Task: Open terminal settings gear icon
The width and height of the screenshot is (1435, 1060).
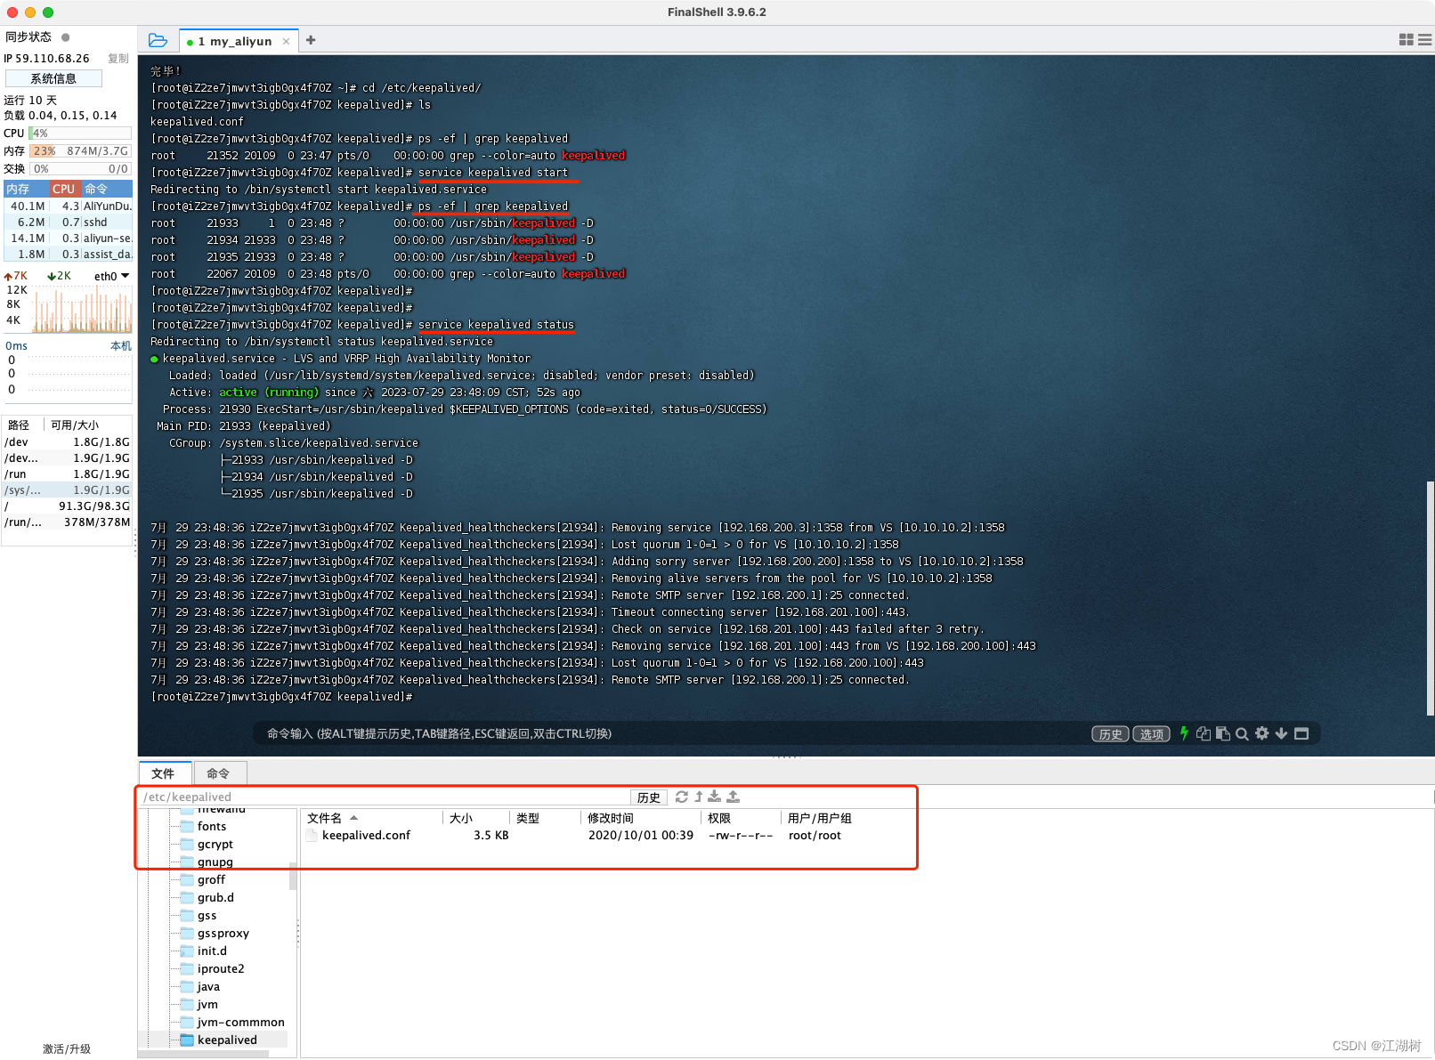Action: point(1261,733)
